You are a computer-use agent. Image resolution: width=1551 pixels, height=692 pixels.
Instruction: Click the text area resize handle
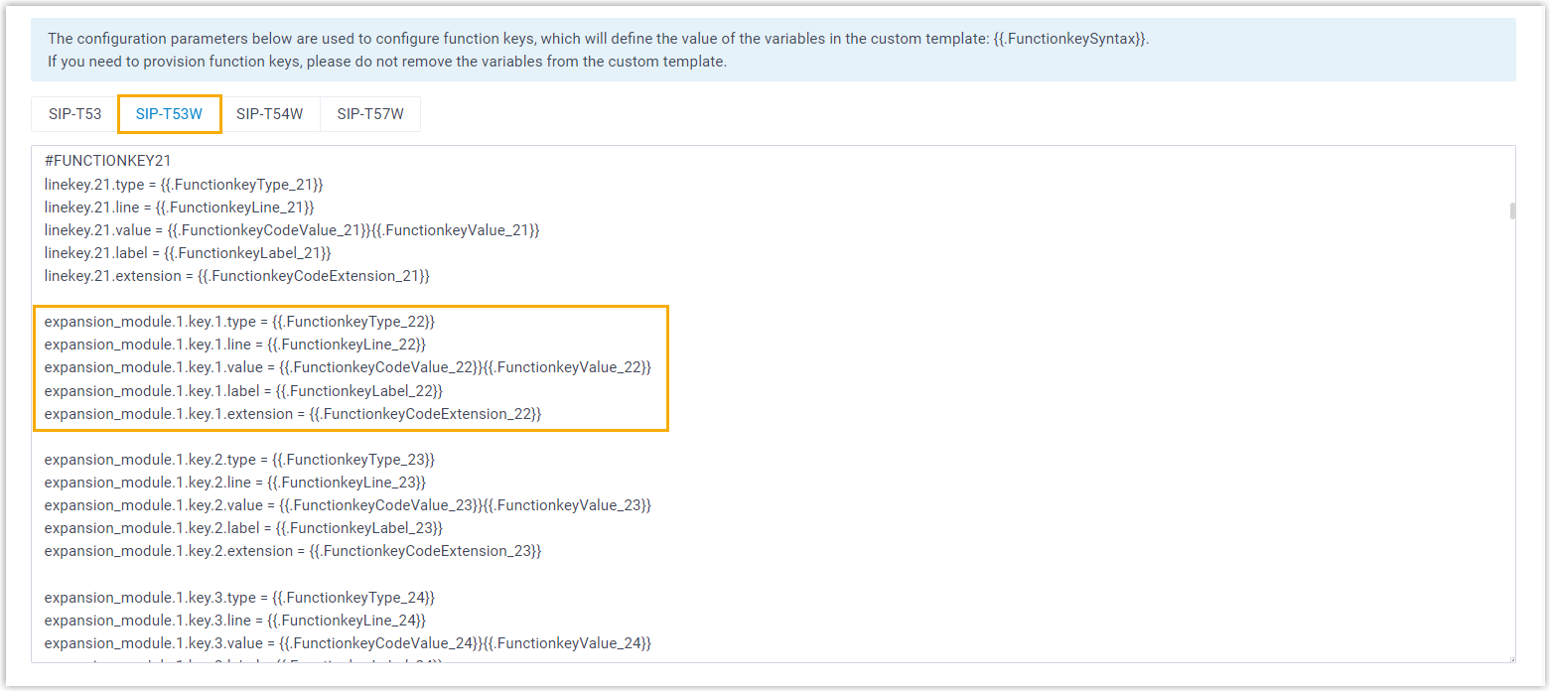click(x=1510, y=657)
